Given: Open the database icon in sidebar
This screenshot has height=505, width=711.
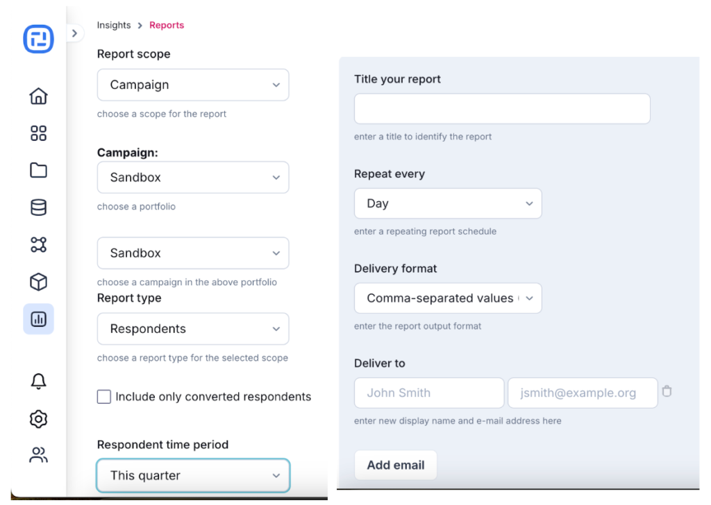Looking at the screenshot, I should click(39, 207).
